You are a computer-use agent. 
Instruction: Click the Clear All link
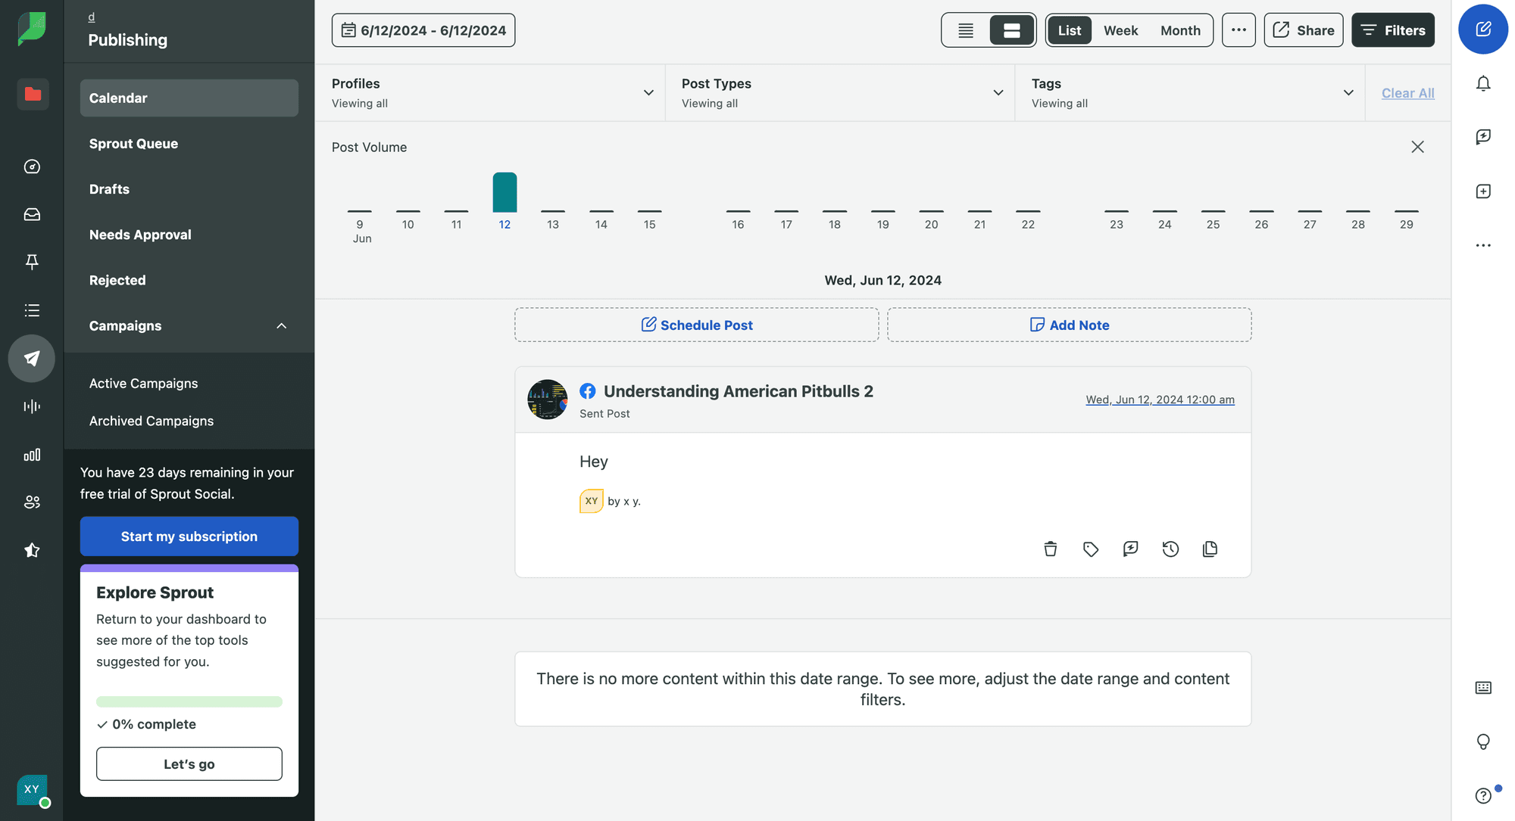pos(1407,93)
